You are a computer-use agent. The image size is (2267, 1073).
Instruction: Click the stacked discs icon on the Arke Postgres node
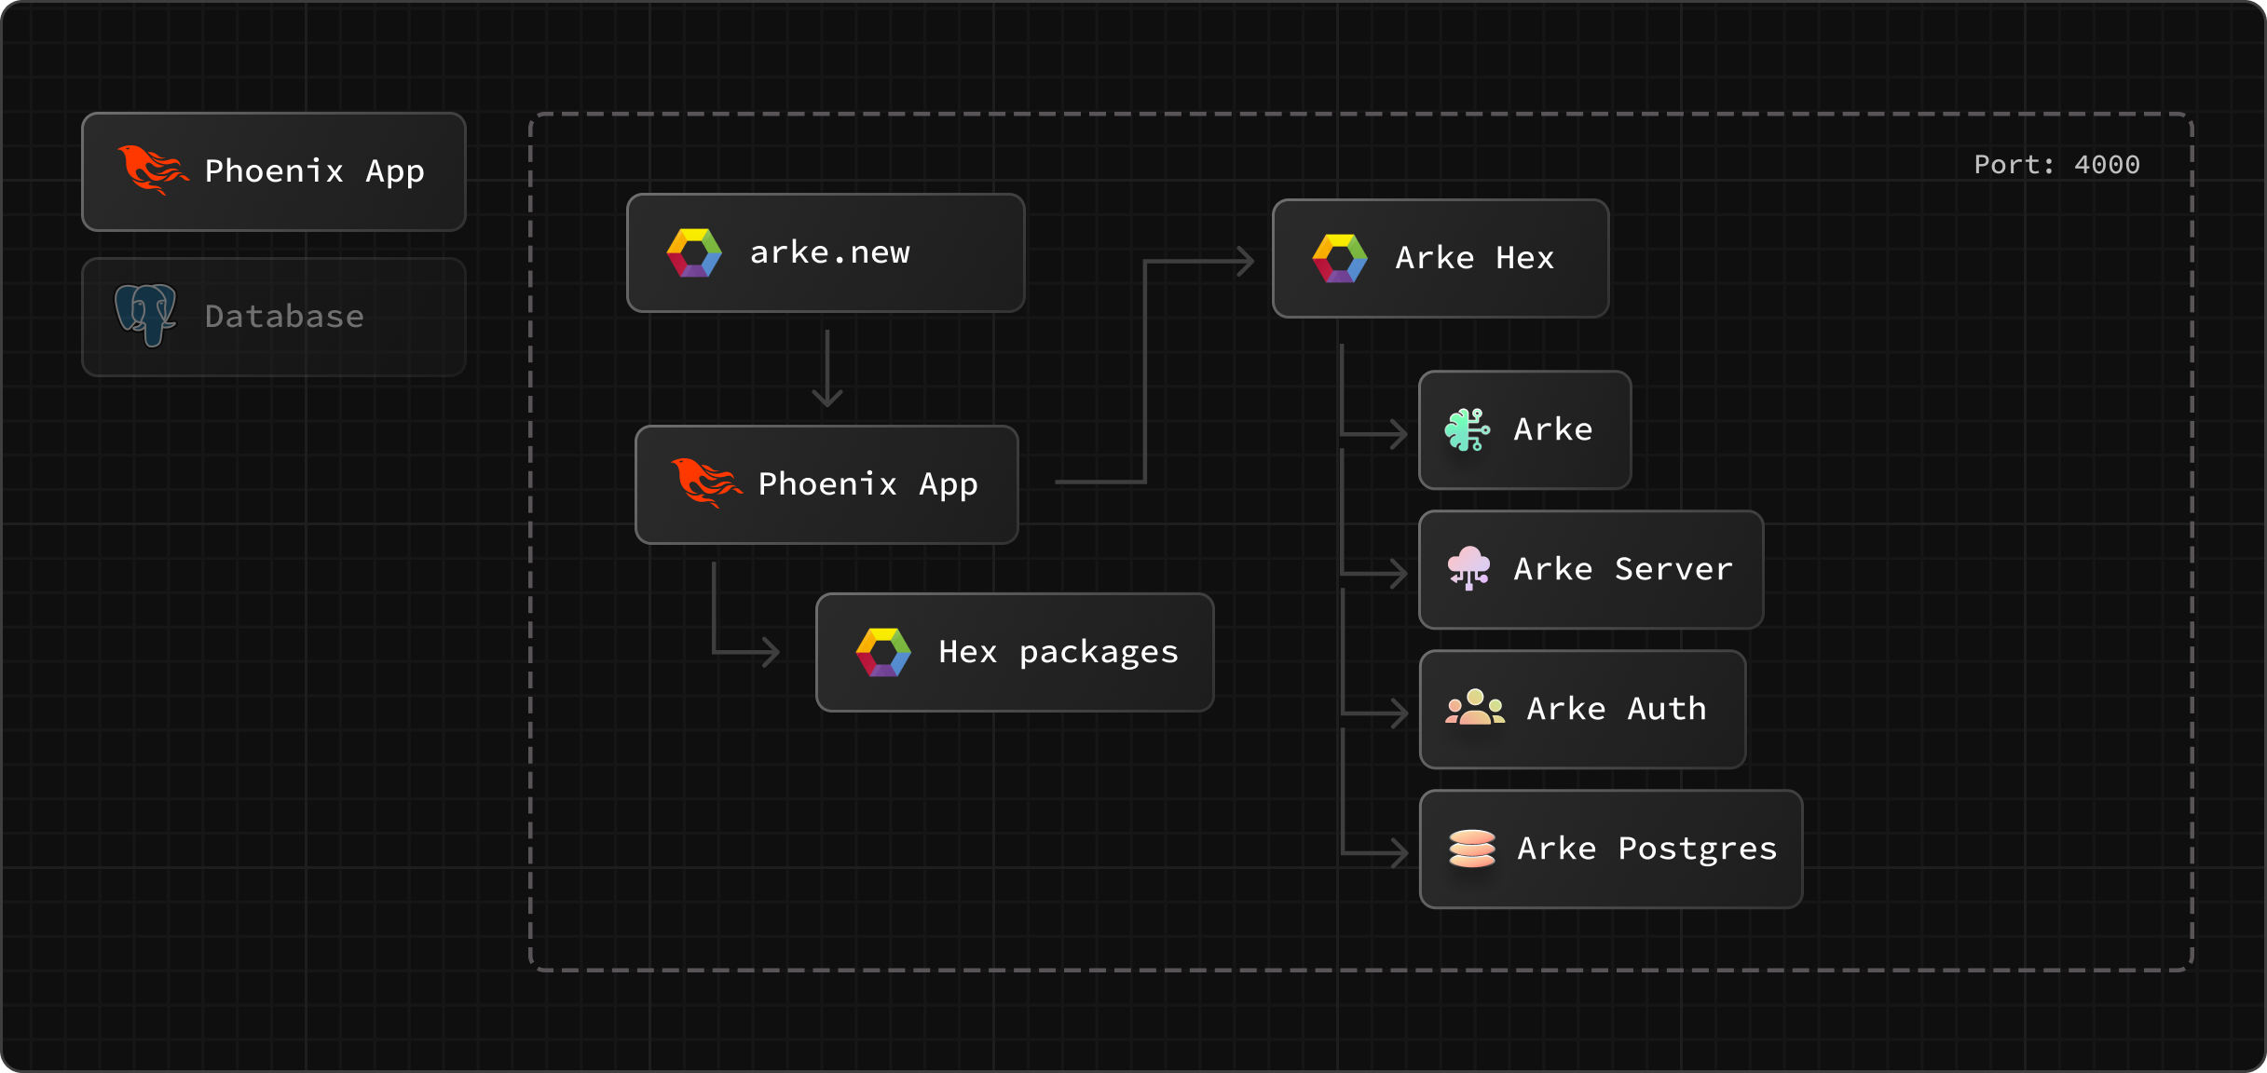point(1472,849)
